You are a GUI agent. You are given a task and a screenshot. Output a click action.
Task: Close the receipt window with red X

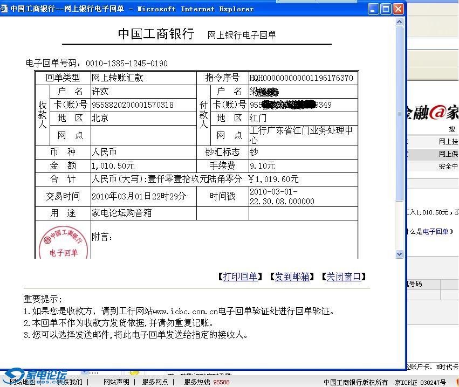398,9
